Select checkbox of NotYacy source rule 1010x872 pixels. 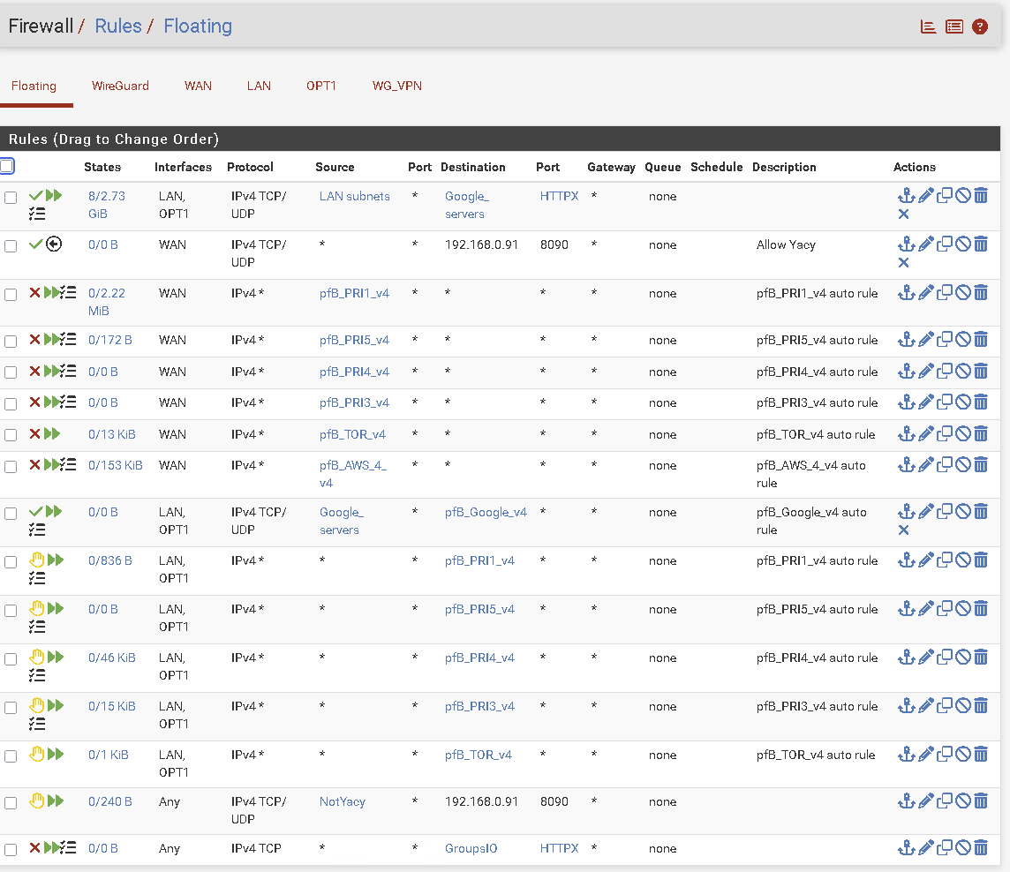tap(11, 803)
